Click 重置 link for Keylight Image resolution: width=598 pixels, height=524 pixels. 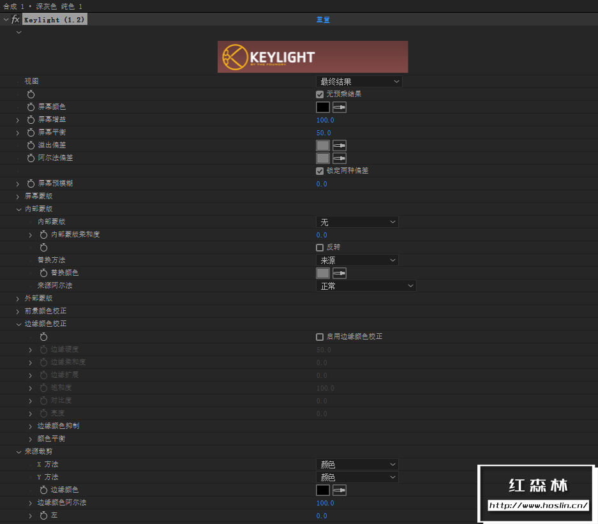tap(323, 19)
